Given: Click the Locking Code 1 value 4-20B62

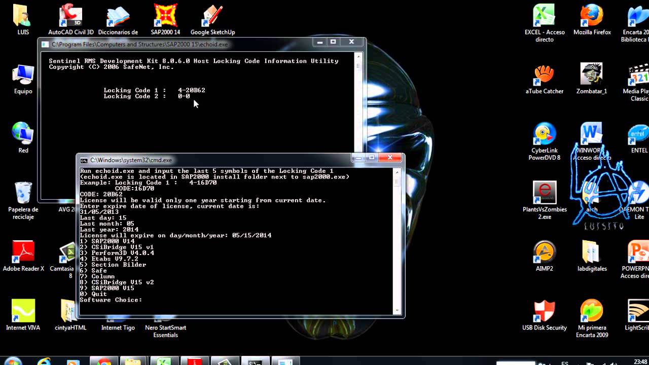Looking at the screenshot, I should [x=192, y=90].
